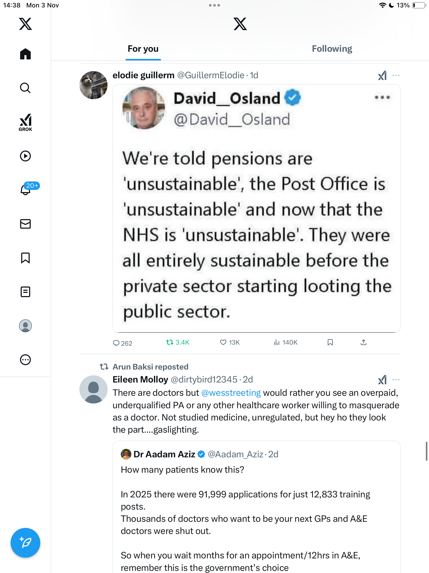Bookmark elodie guillerm's post
The height and width of the screenshot is (573, 429).
pyautogui.click(x=330, y=342)
